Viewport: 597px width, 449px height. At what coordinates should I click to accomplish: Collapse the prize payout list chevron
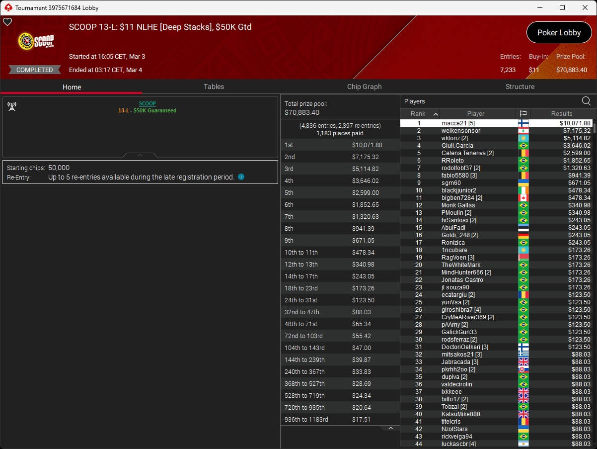coord(391,428)
